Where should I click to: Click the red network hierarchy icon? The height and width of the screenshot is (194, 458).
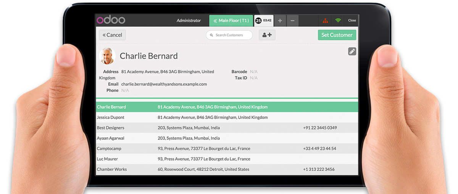coord(325,21)
